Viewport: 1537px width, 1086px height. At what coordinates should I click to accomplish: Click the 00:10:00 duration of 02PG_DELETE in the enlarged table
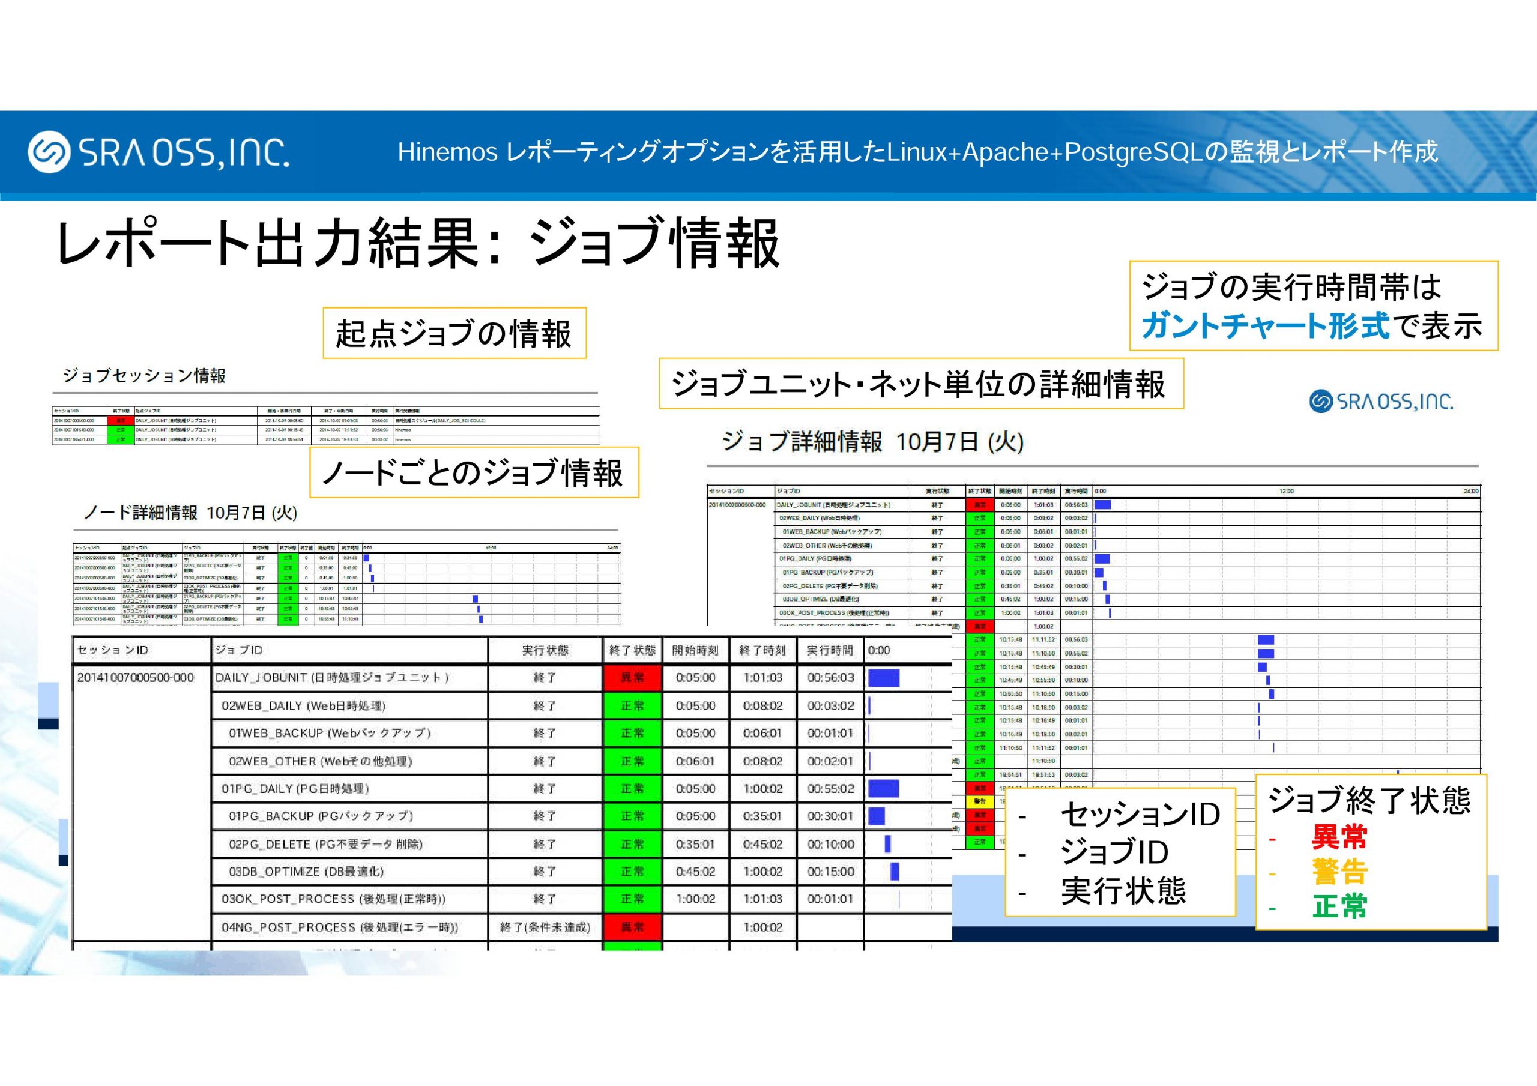tap(830, 844)
